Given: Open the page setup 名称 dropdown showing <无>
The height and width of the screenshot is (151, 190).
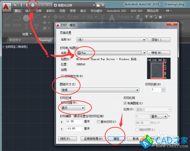Looking at the screenshot, I should pos(111,40).
